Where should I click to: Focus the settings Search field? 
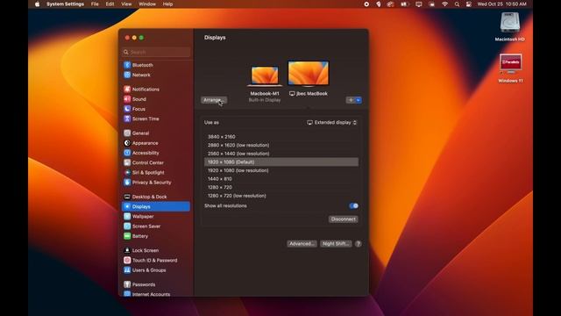tap(156, 52)
